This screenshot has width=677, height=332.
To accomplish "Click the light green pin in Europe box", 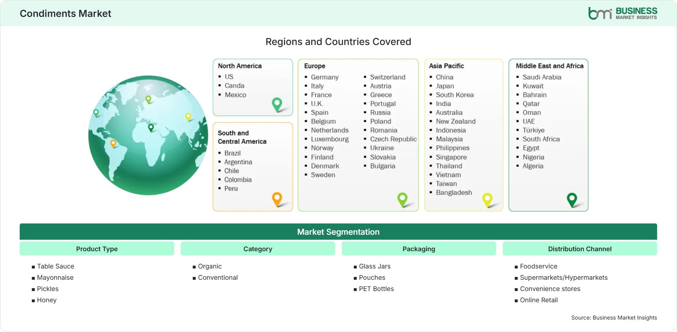I will (x=403, y=200).
